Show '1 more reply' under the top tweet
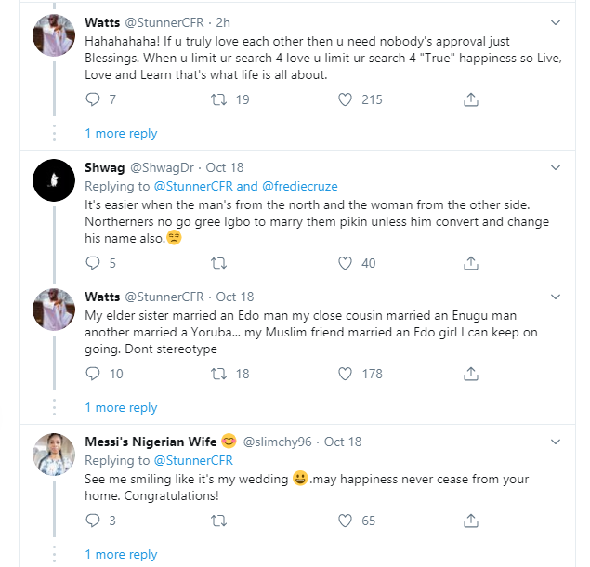This screenshot has height=567, width=590. 121,133
